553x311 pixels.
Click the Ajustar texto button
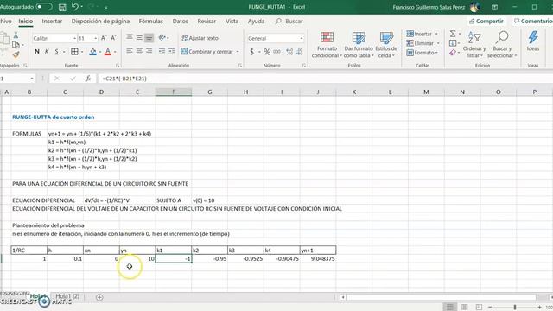(x=200, y=38)
